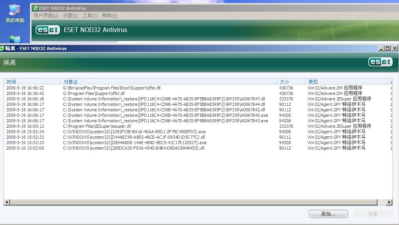Click ESET icon in main window title bar
Screen dimensions: 399x225
(x=35, y=8)
